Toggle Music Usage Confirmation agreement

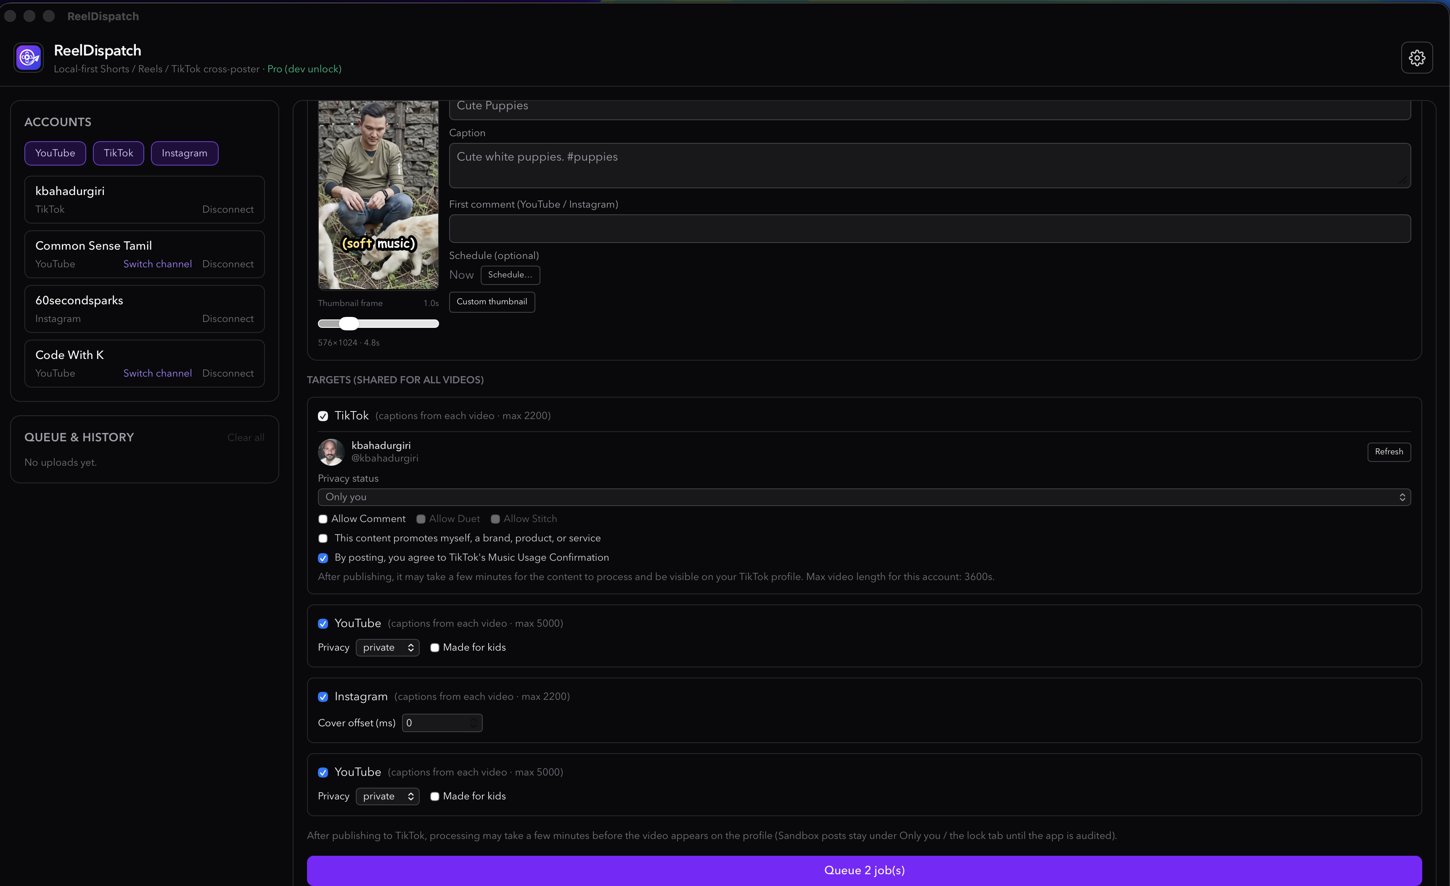tap(323, 558)
